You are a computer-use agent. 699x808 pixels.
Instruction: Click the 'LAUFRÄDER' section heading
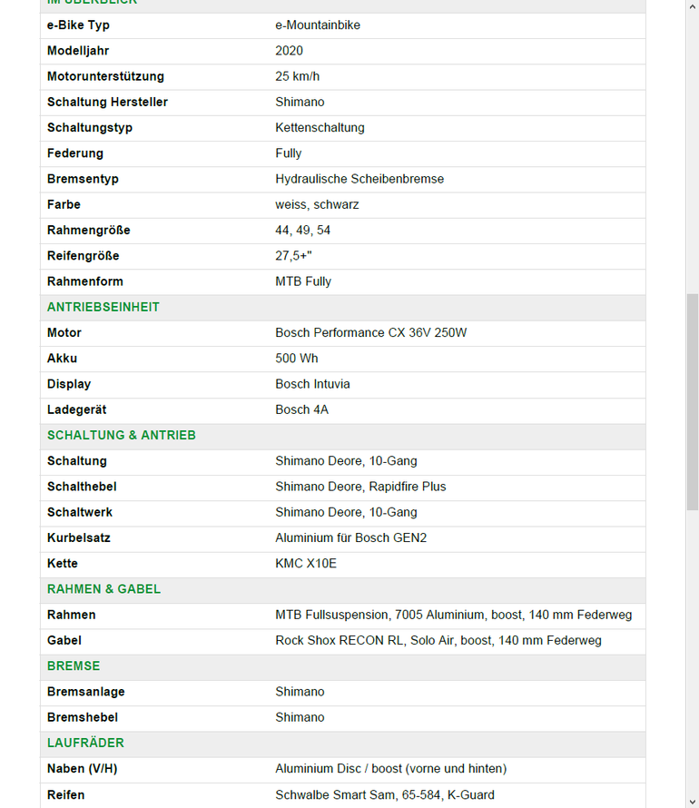pyautogui.click(x=85, y=743)
